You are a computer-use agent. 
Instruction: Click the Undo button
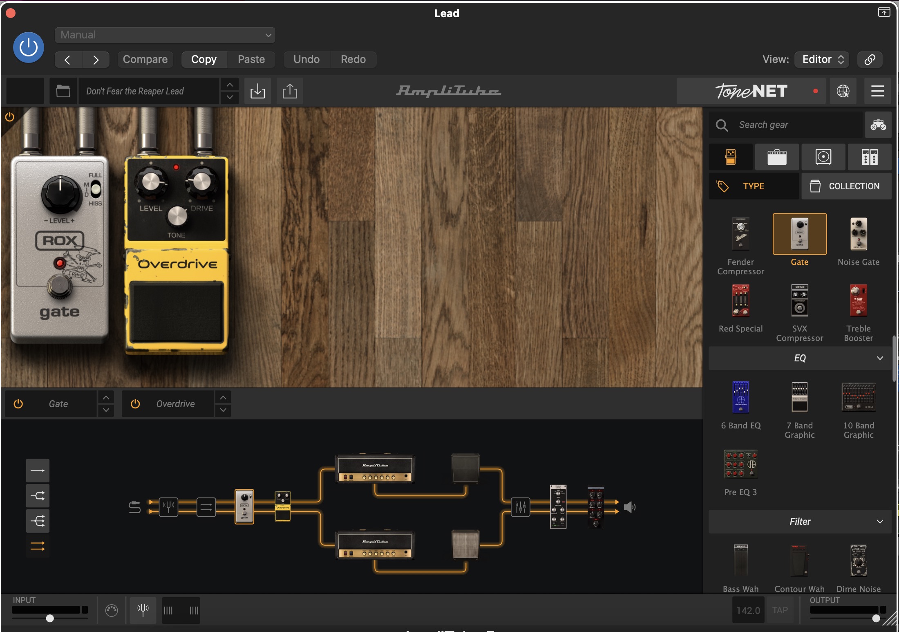(306, 59)
